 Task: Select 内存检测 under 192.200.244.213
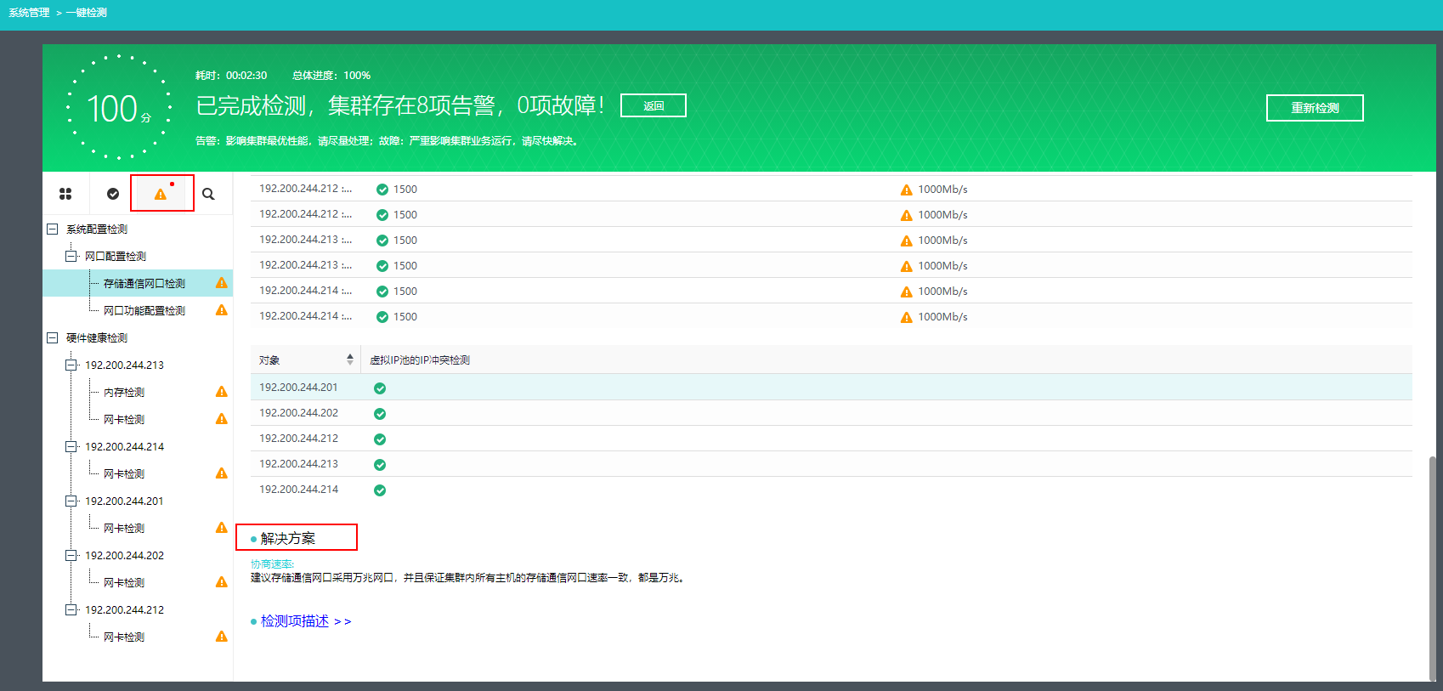pyautogui.click(x=124, y=393)
